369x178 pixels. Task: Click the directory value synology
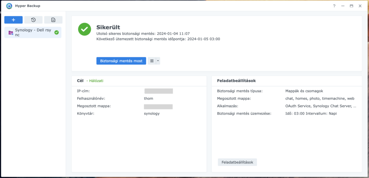152,114
